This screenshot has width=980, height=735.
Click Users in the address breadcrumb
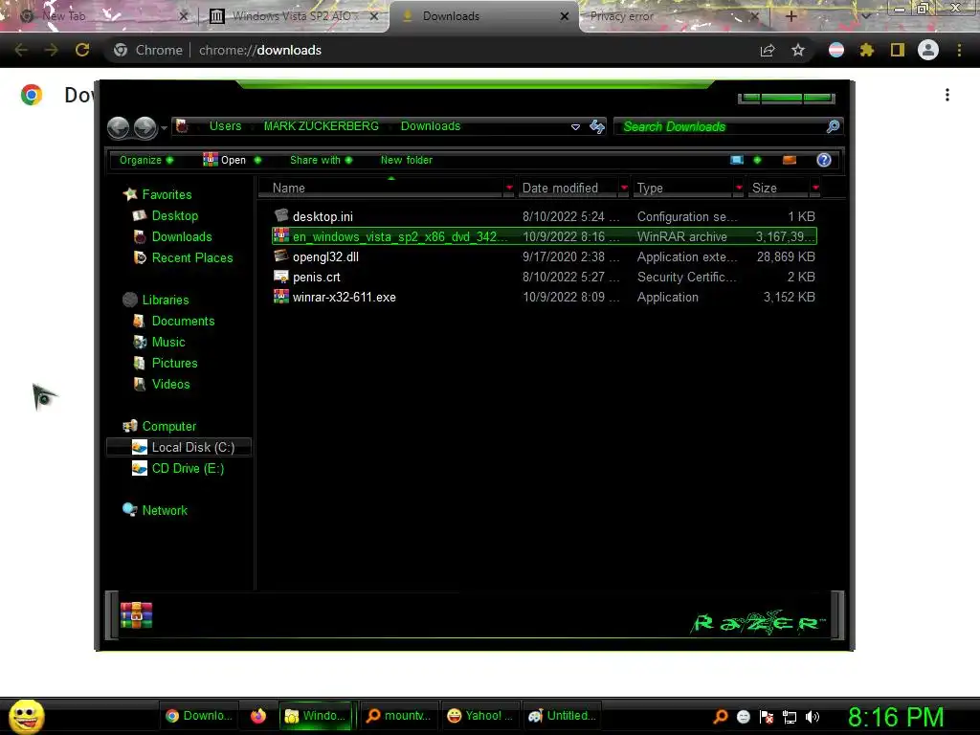[x=225, y=126]
